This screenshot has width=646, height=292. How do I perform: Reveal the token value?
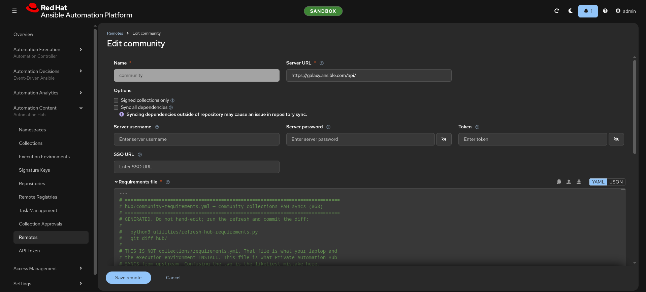pos(616,139)
